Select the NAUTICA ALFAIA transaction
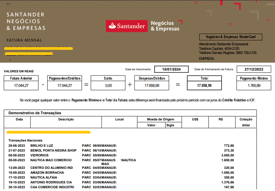 pyautogui.click(x=44, y=178)
